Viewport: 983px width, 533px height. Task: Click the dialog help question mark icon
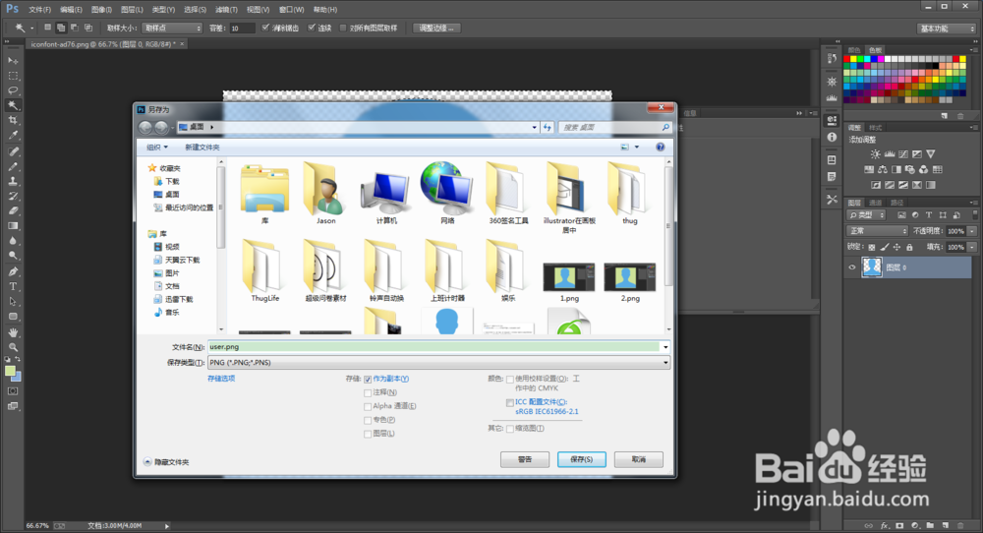coord(661,147)
